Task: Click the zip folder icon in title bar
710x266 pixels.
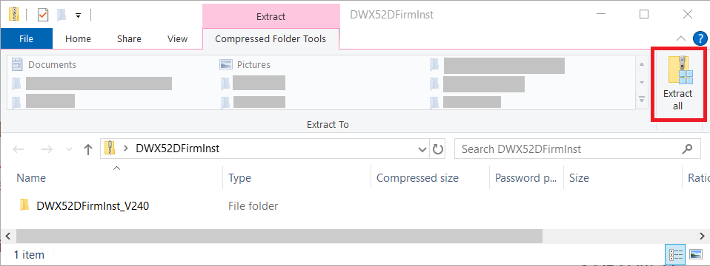Action: (14, 15)
